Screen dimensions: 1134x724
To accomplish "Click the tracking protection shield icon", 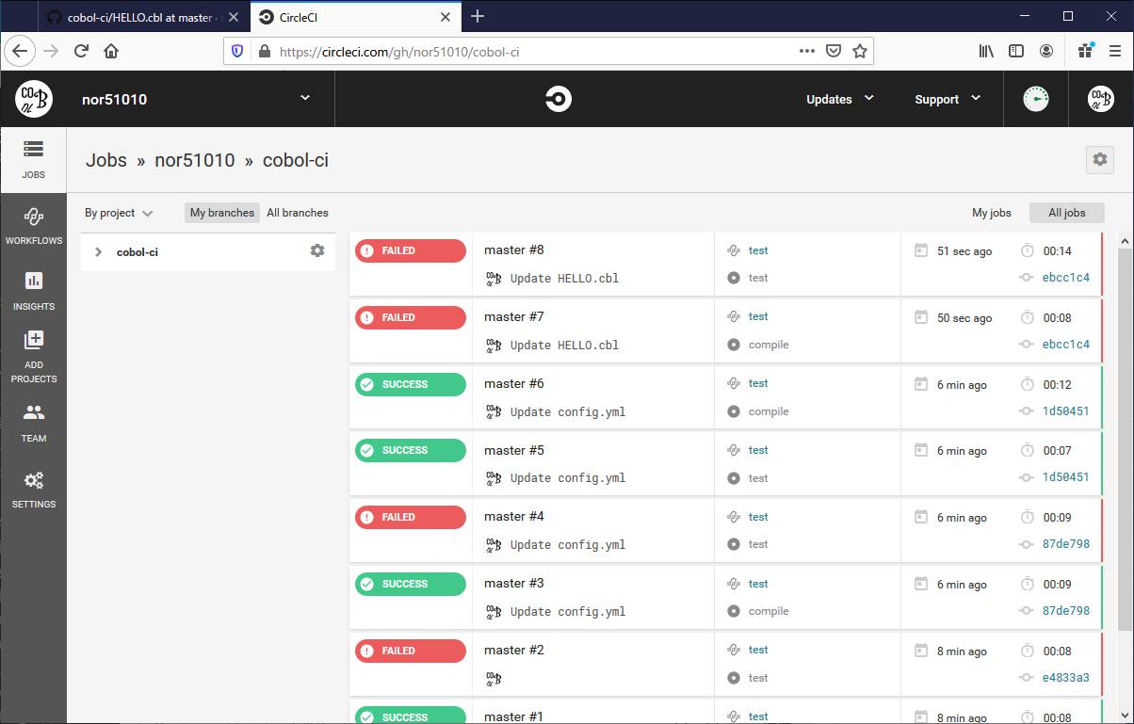I will click(237, 51).
